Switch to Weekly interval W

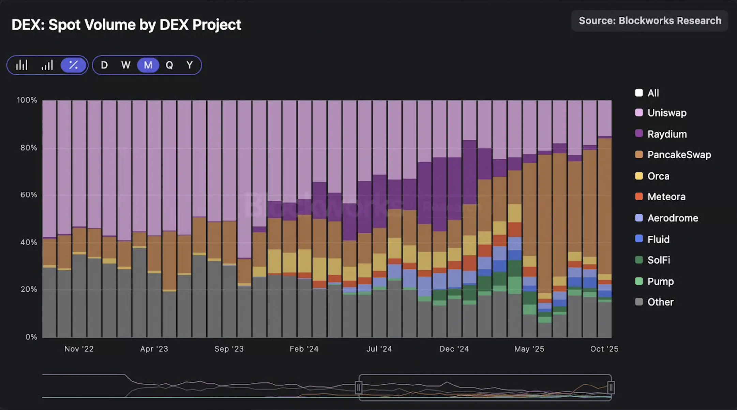tap(126, 65)
